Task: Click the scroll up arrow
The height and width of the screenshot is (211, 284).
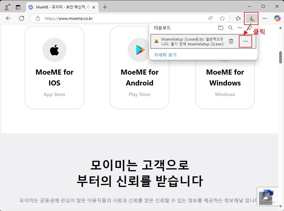Action: click(280, 28)
